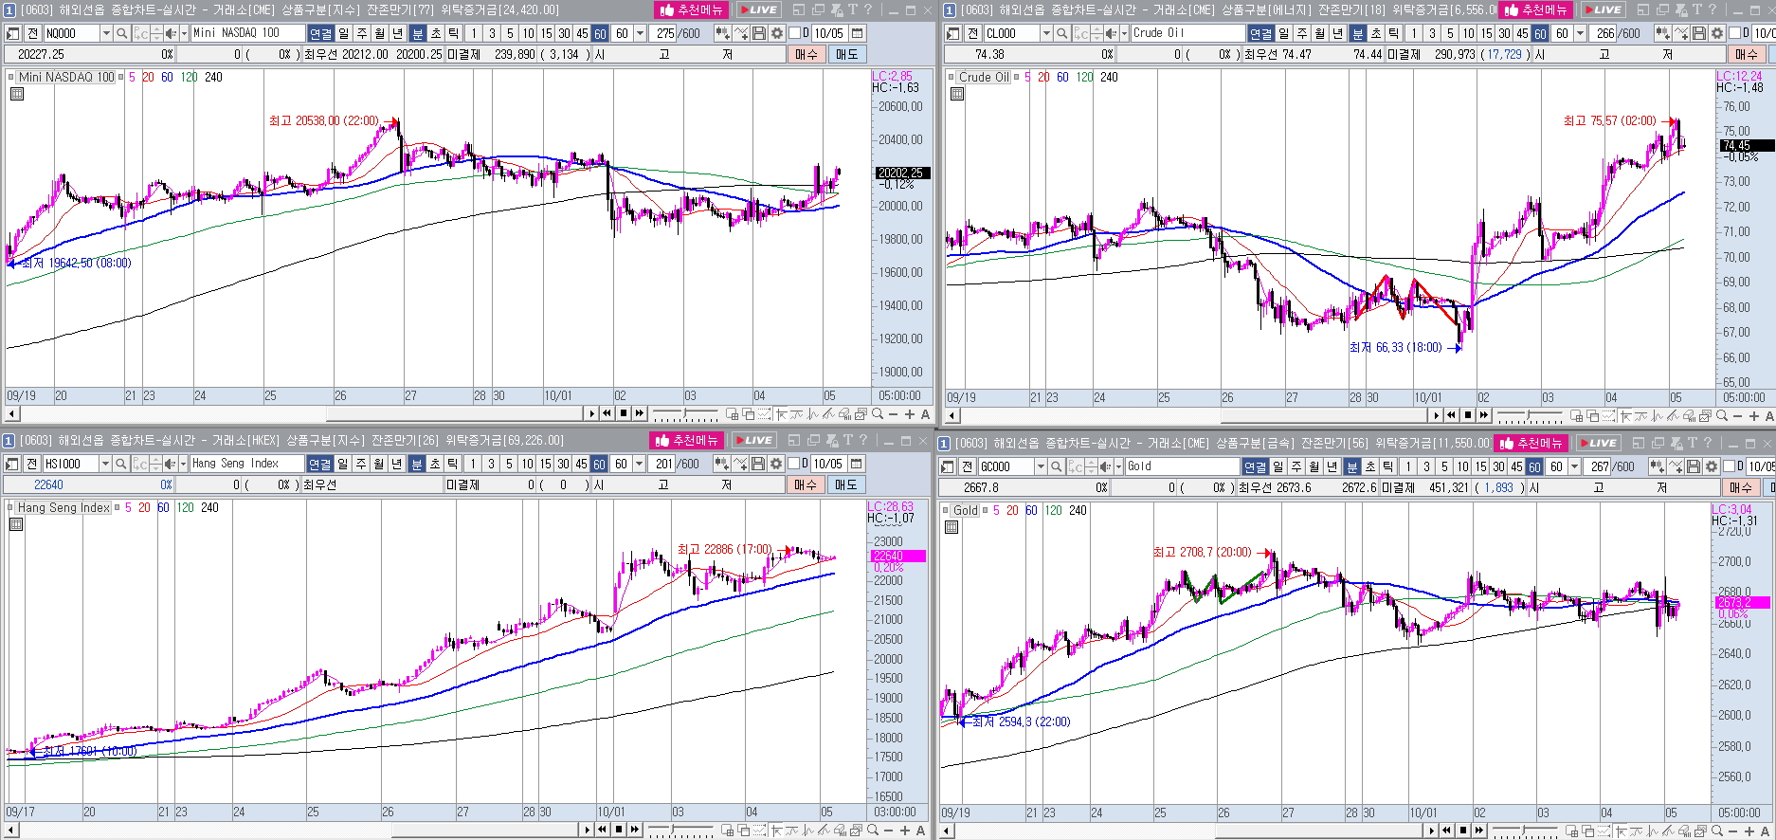Open interval 60 dropdown arrow in Gold toolbar
This screenshot has height=840, width=1776.
[x=1575, y=466]
